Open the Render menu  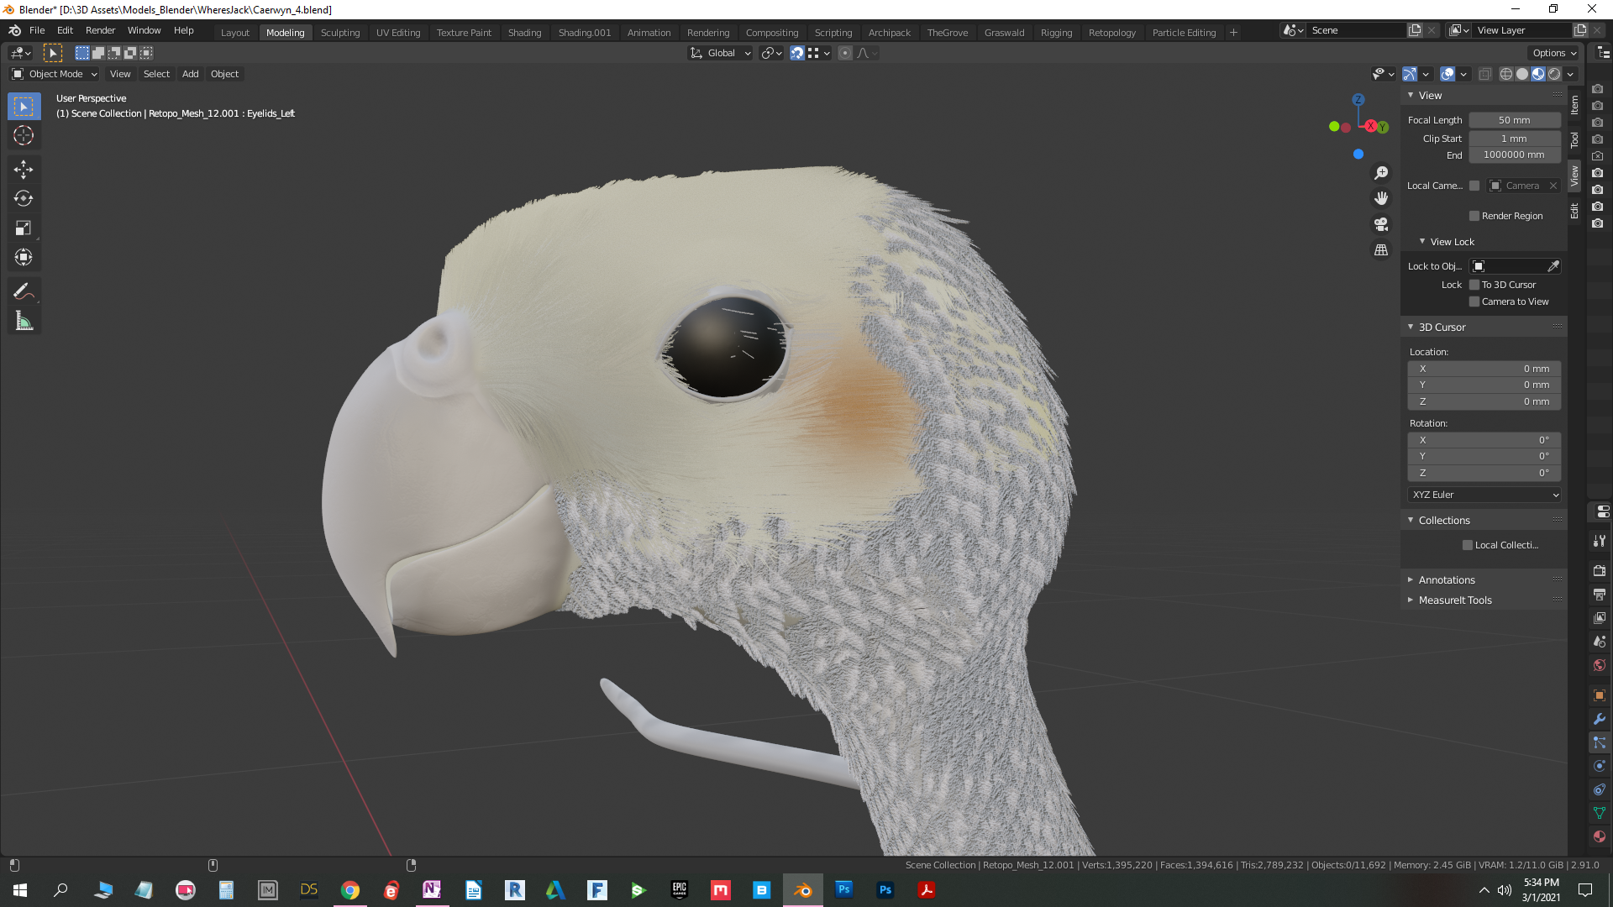coord(100,30)
